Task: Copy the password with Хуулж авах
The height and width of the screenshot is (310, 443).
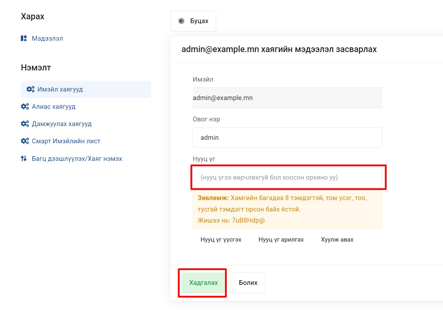Action: (337, 240)
